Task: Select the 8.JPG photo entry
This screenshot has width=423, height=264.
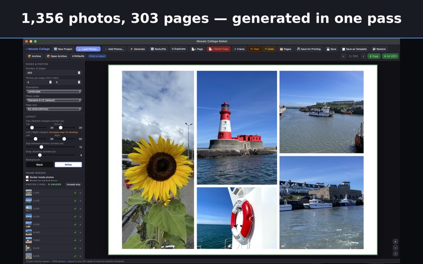Action: pyautogui.click(x=54, y=248)
